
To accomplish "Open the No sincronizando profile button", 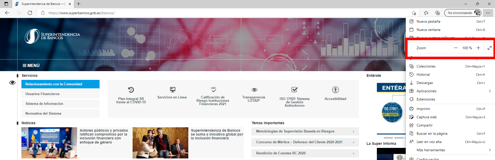I will (x=463, y=13).
